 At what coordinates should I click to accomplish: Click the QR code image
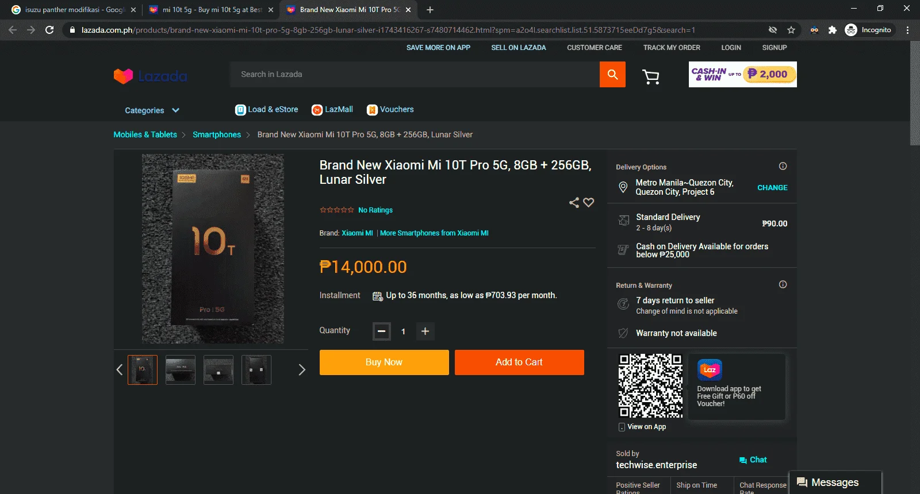(650, 385)
